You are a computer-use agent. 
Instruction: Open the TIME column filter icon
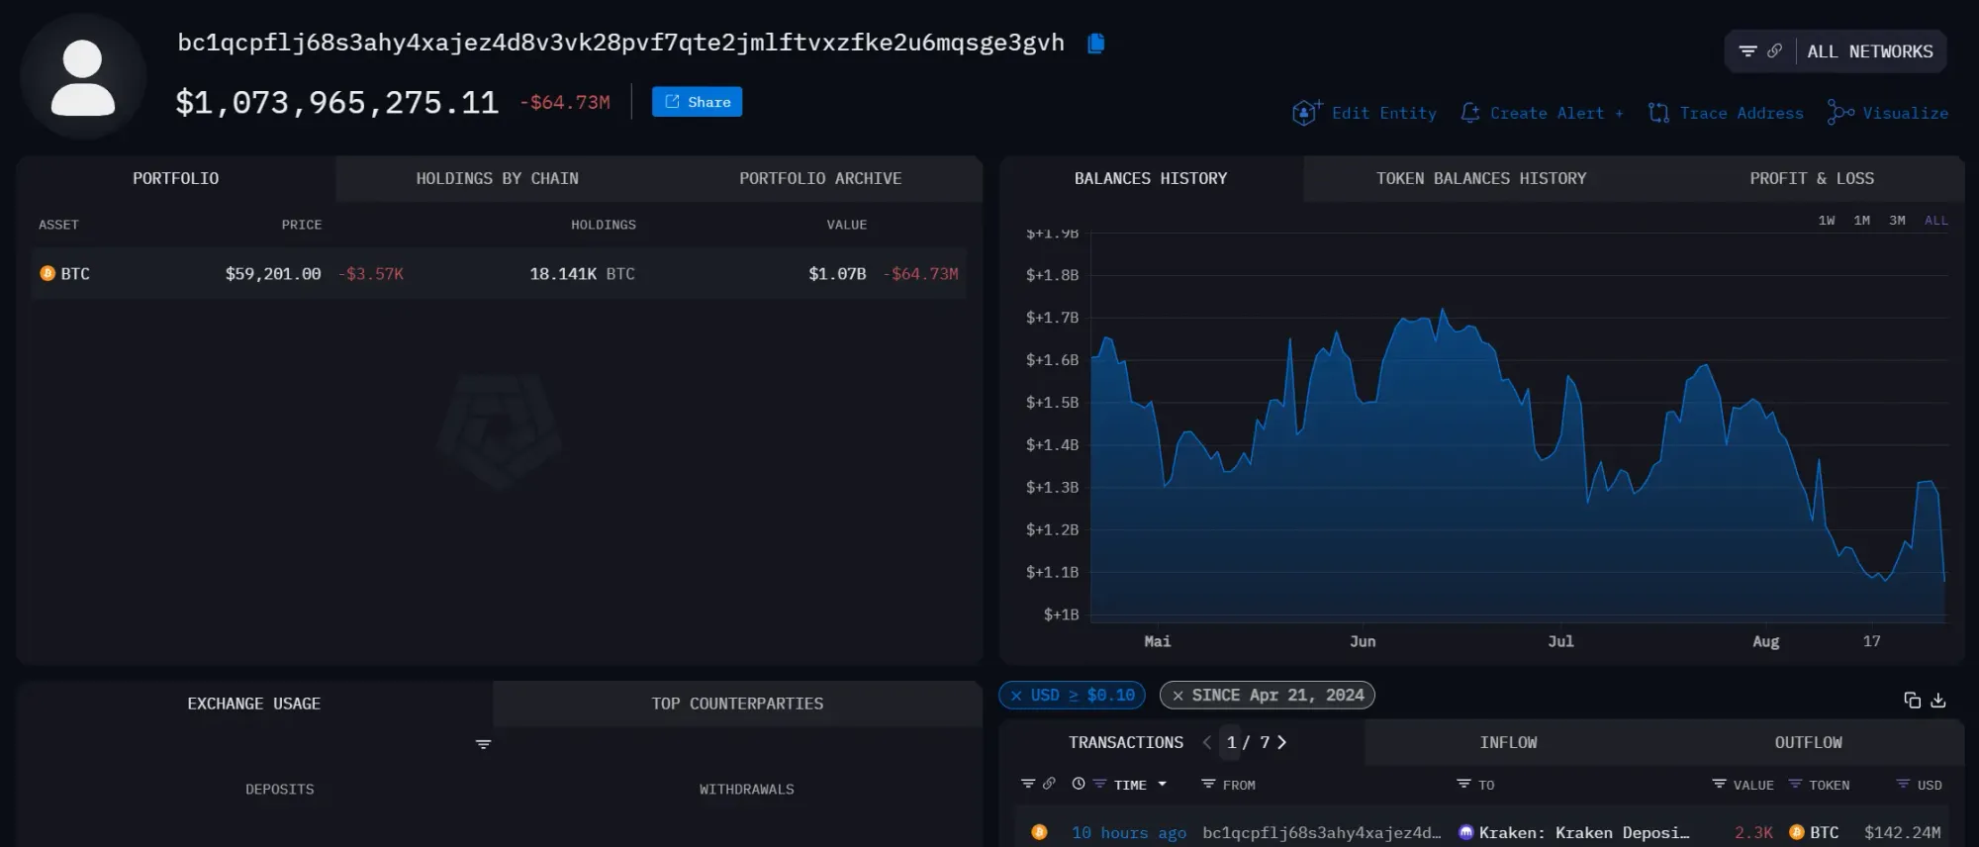(x=1099, y=784)
